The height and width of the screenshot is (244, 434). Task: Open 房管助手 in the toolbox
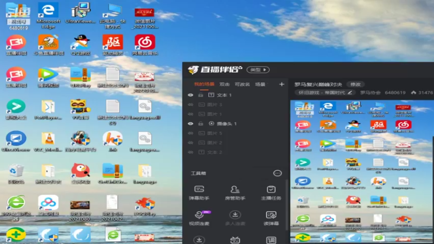235,193
